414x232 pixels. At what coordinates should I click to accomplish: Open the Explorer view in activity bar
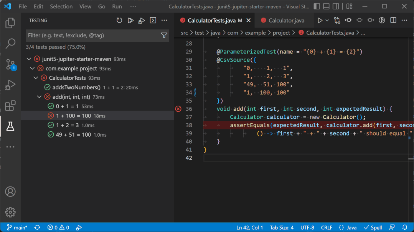pos(10,23)
